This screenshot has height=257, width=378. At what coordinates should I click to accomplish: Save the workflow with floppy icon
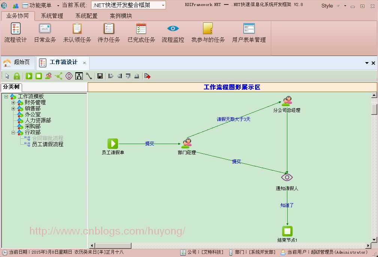(100, 76)
